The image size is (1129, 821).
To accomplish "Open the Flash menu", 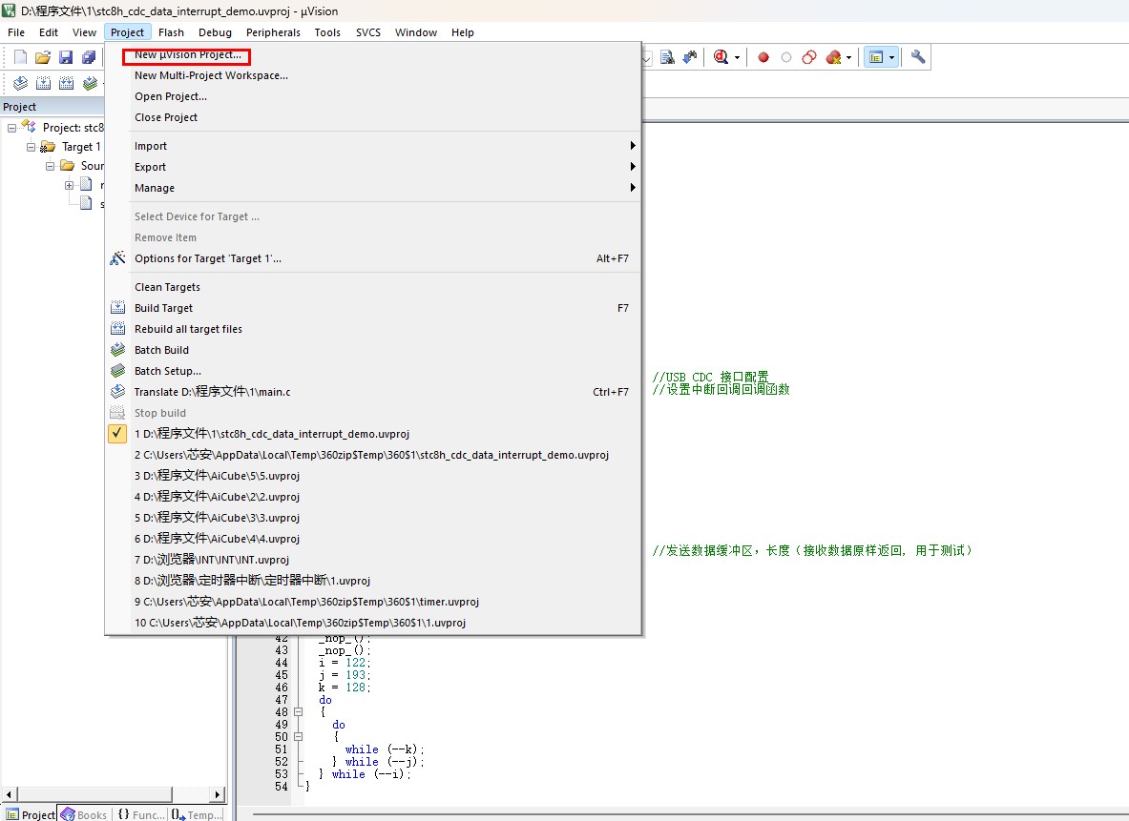I will pos(171,32).
